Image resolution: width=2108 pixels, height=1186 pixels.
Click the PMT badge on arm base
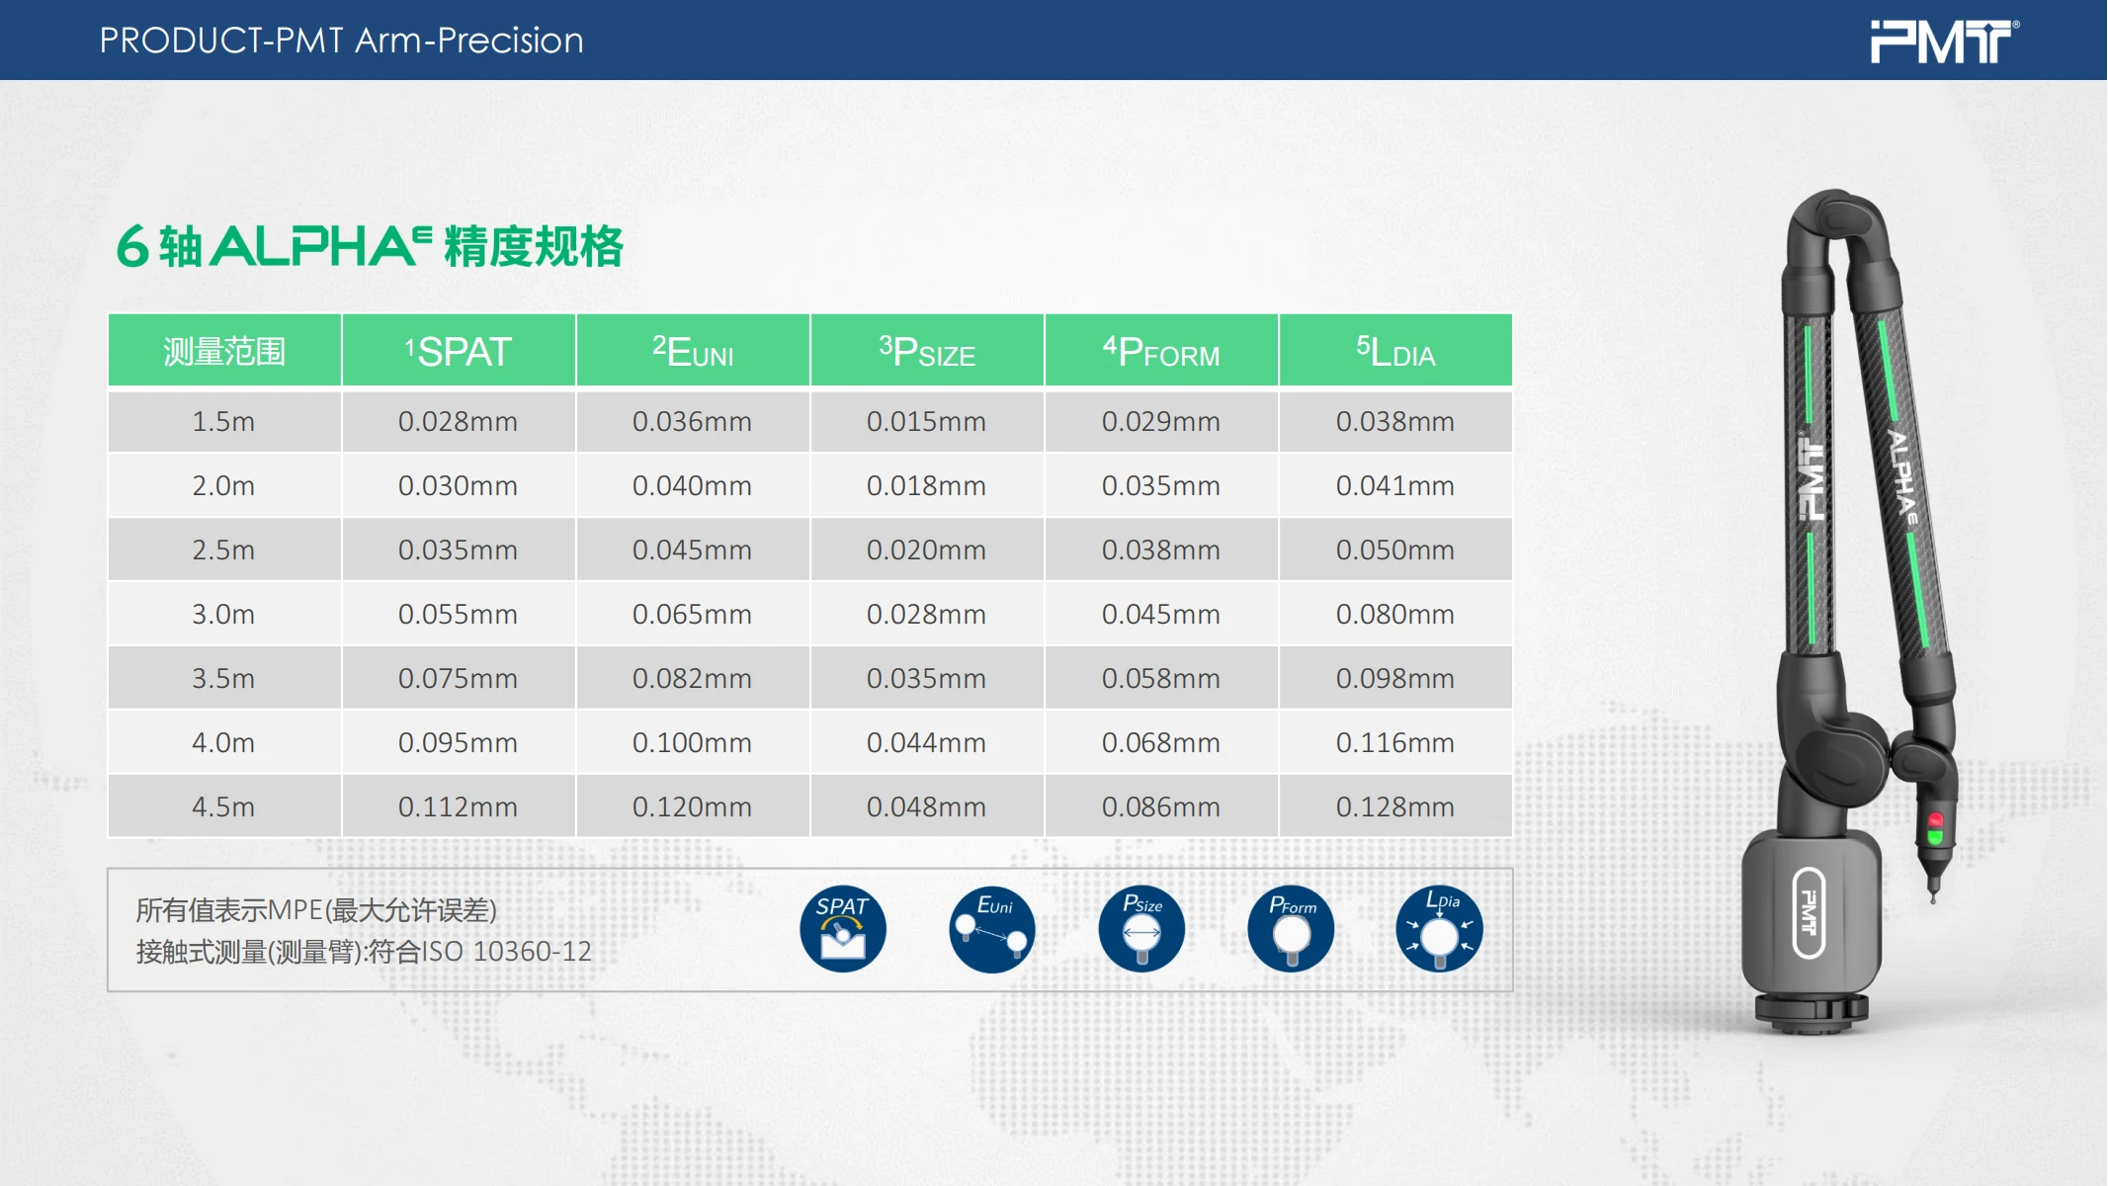pos(1809,912)
